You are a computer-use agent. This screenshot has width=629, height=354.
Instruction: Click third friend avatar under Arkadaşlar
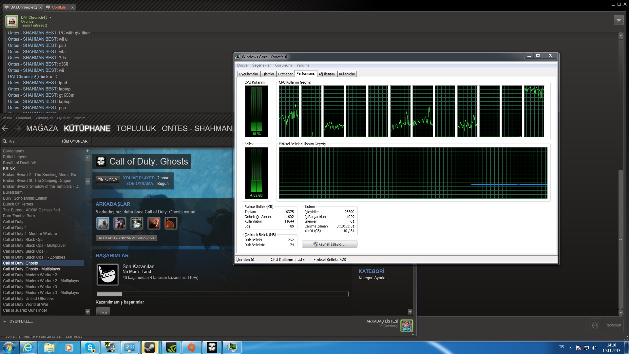pos(137,223)
